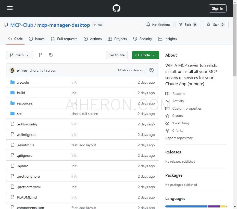Click the yellow segment of languages bar
237x209 pixels.
[223, 206]
